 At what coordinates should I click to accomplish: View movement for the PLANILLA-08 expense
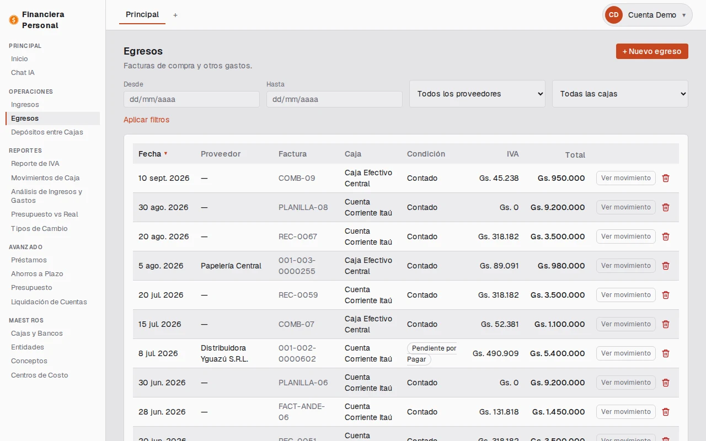(x=625, y=207)
